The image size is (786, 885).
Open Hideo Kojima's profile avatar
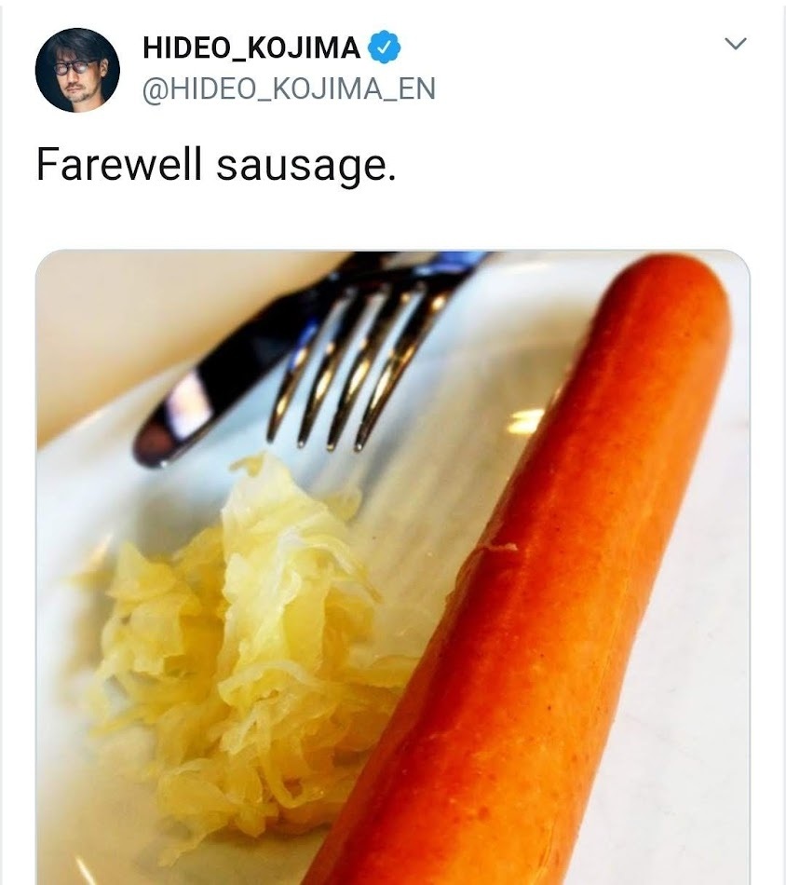point(77,70)
